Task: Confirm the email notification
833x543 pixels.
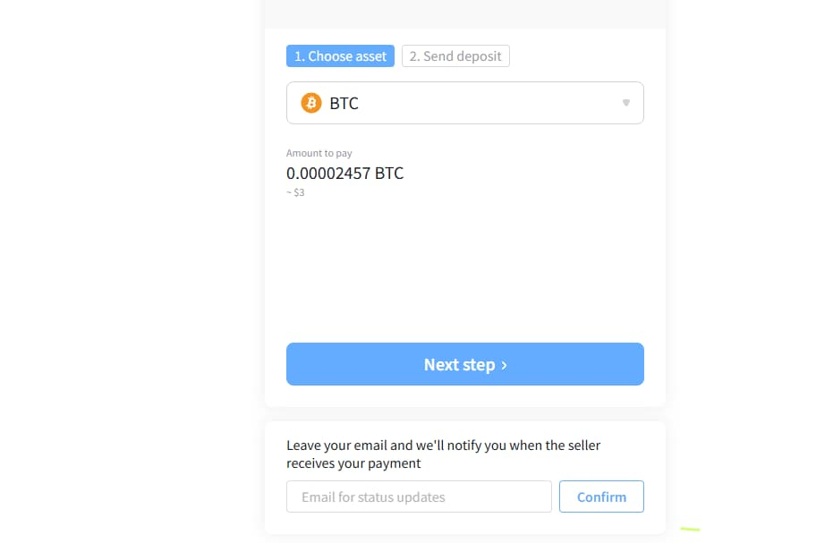Action: click(x=601, y=496)
